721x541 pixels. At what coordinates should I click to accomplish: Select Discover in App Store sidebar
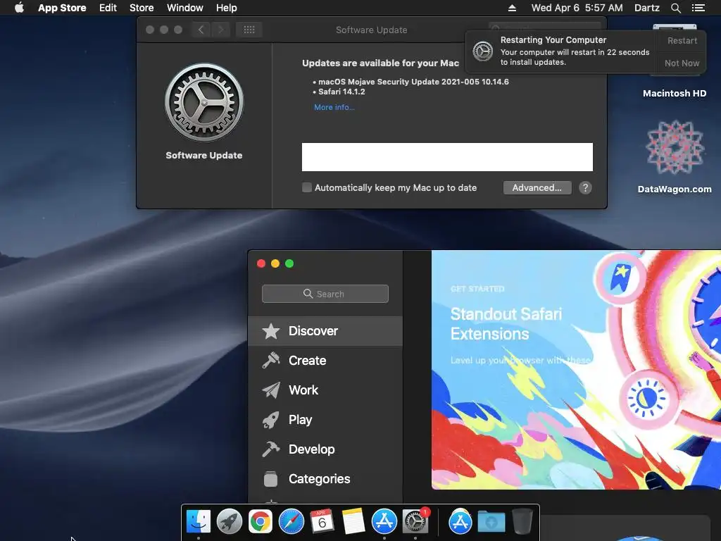(325, 331)
